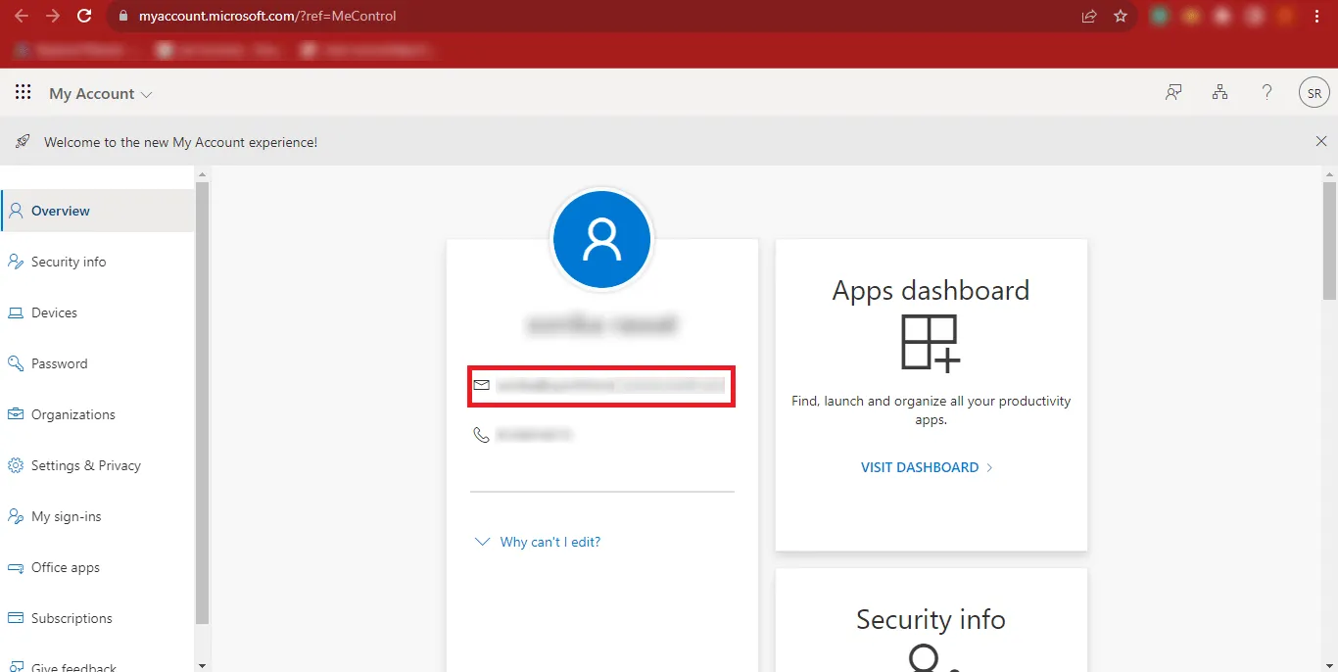The image size is (1338, 672).
Task: Open the SR account avatar menu
Action: (x=1314, y=93)
